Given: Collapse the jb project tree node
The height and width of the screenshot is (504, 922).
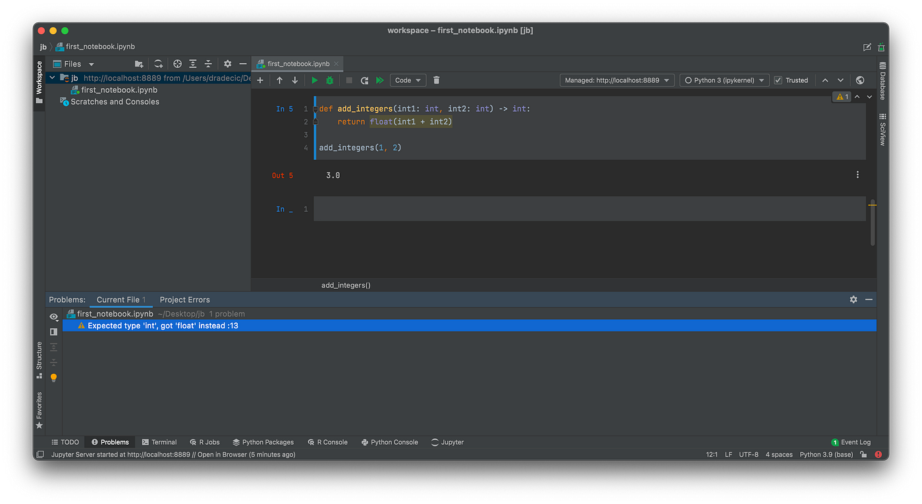Looking at the screenshot, I should point(51,78).
